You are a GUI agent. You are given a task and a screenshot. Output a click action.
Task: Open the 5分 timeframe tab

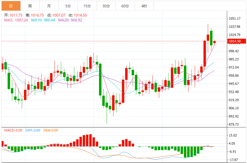[x=68, y=6]
